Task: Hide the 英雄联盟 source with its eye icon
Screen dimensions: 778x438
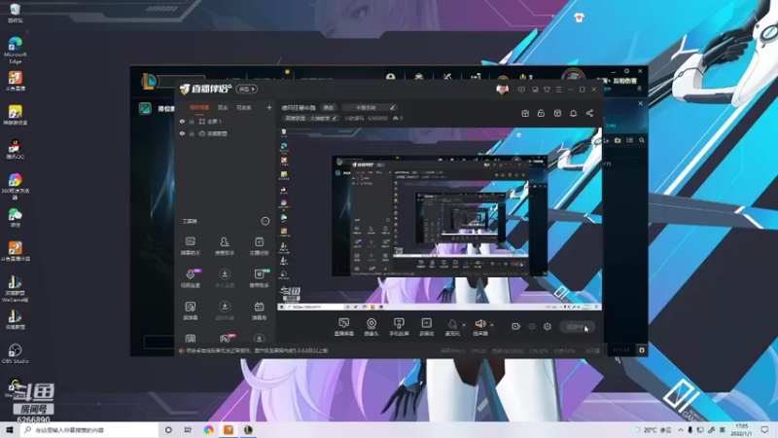Action: point(182,133)
